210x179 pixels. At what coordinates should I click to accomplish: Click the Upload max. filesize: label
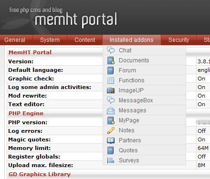[x=41, y=165]
